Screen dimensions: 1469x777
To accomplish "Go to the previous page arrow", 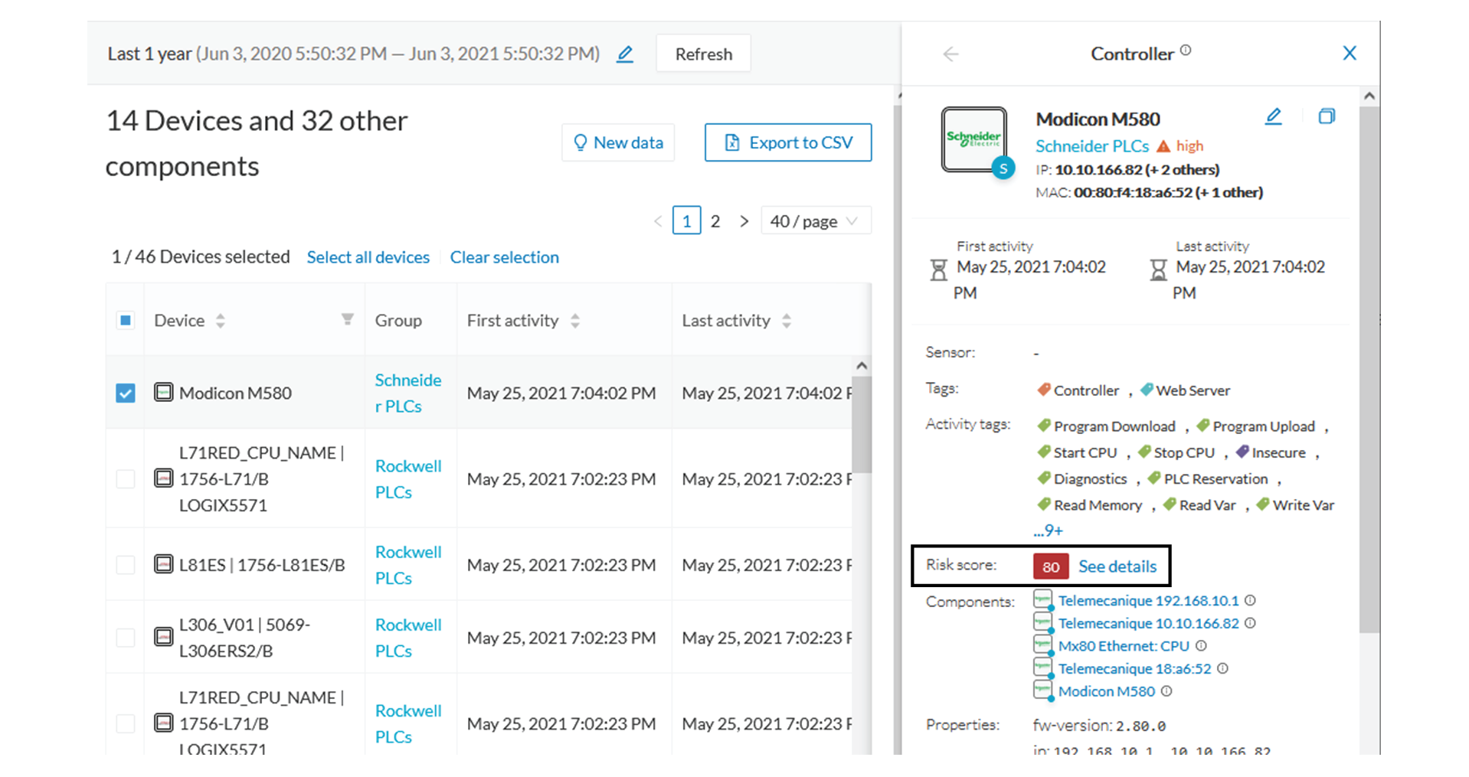I will pos(658,221).
